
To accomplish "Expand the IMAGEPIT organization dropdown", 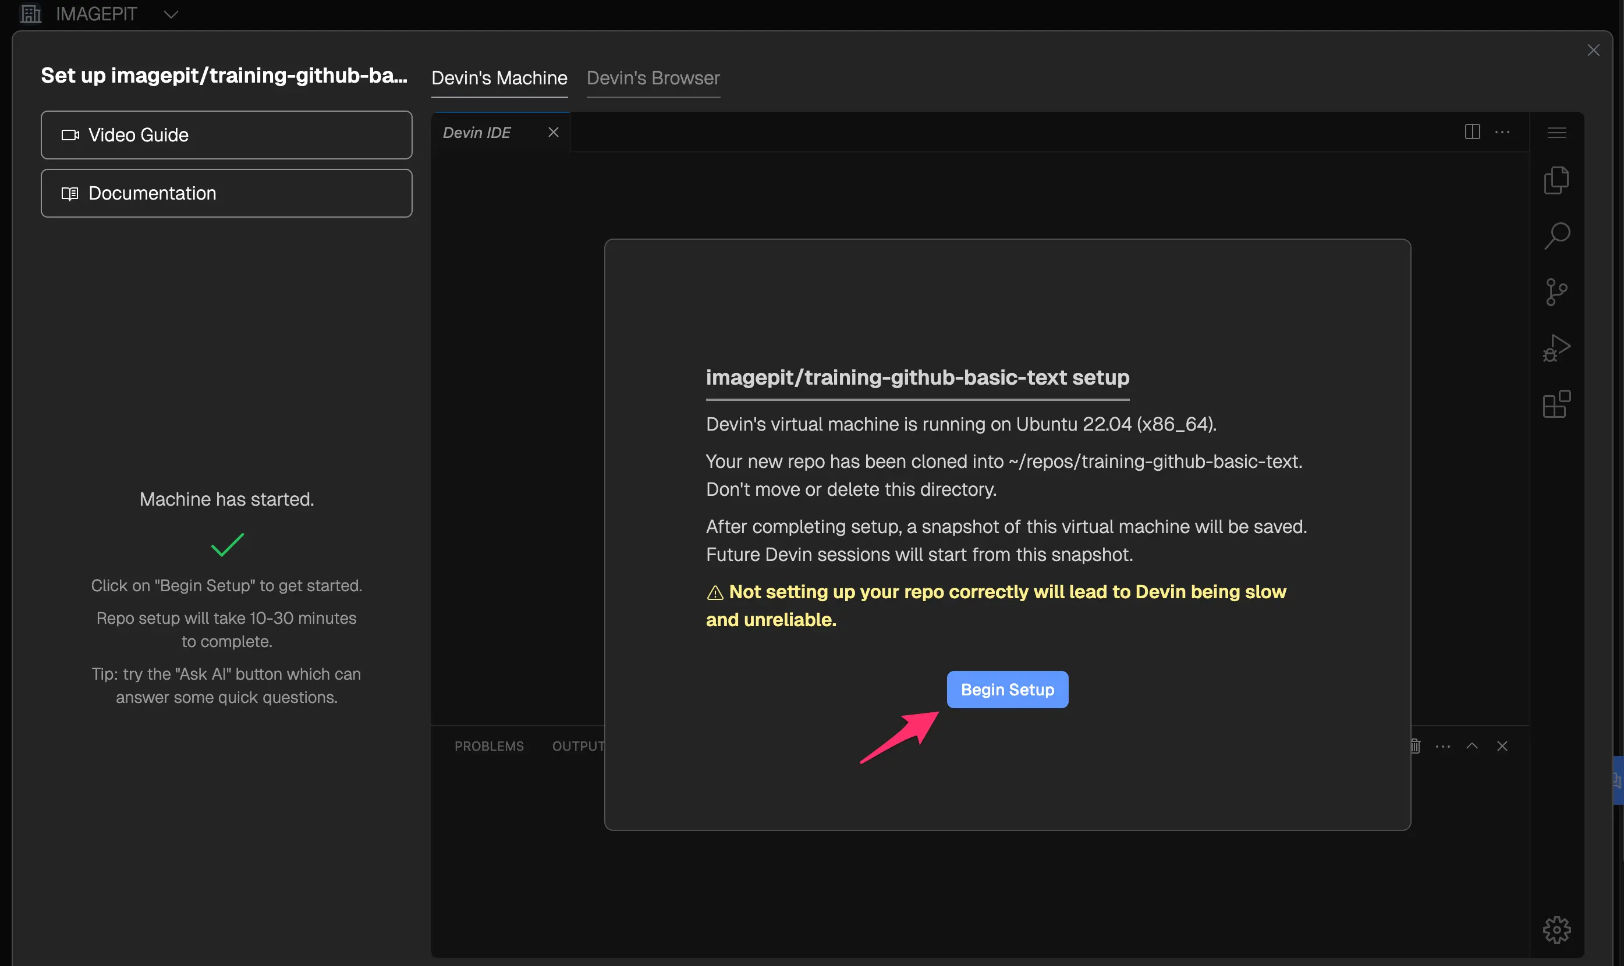I will [x=171, y=15].
